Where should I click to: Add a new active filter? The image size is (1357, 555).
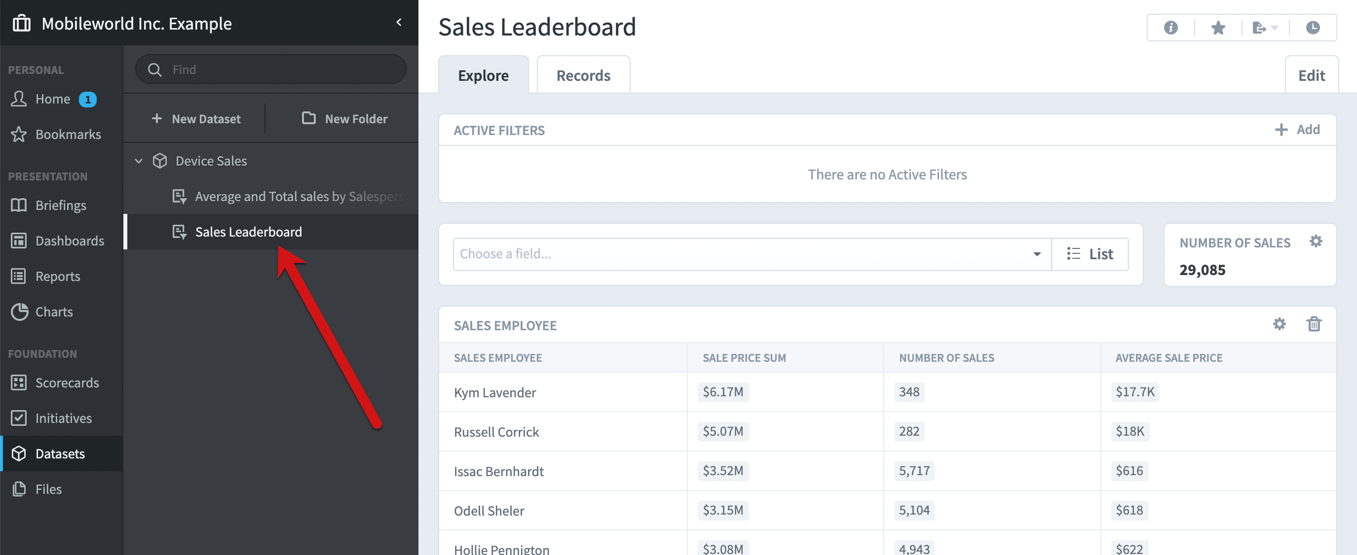[x=1297, y=130]
